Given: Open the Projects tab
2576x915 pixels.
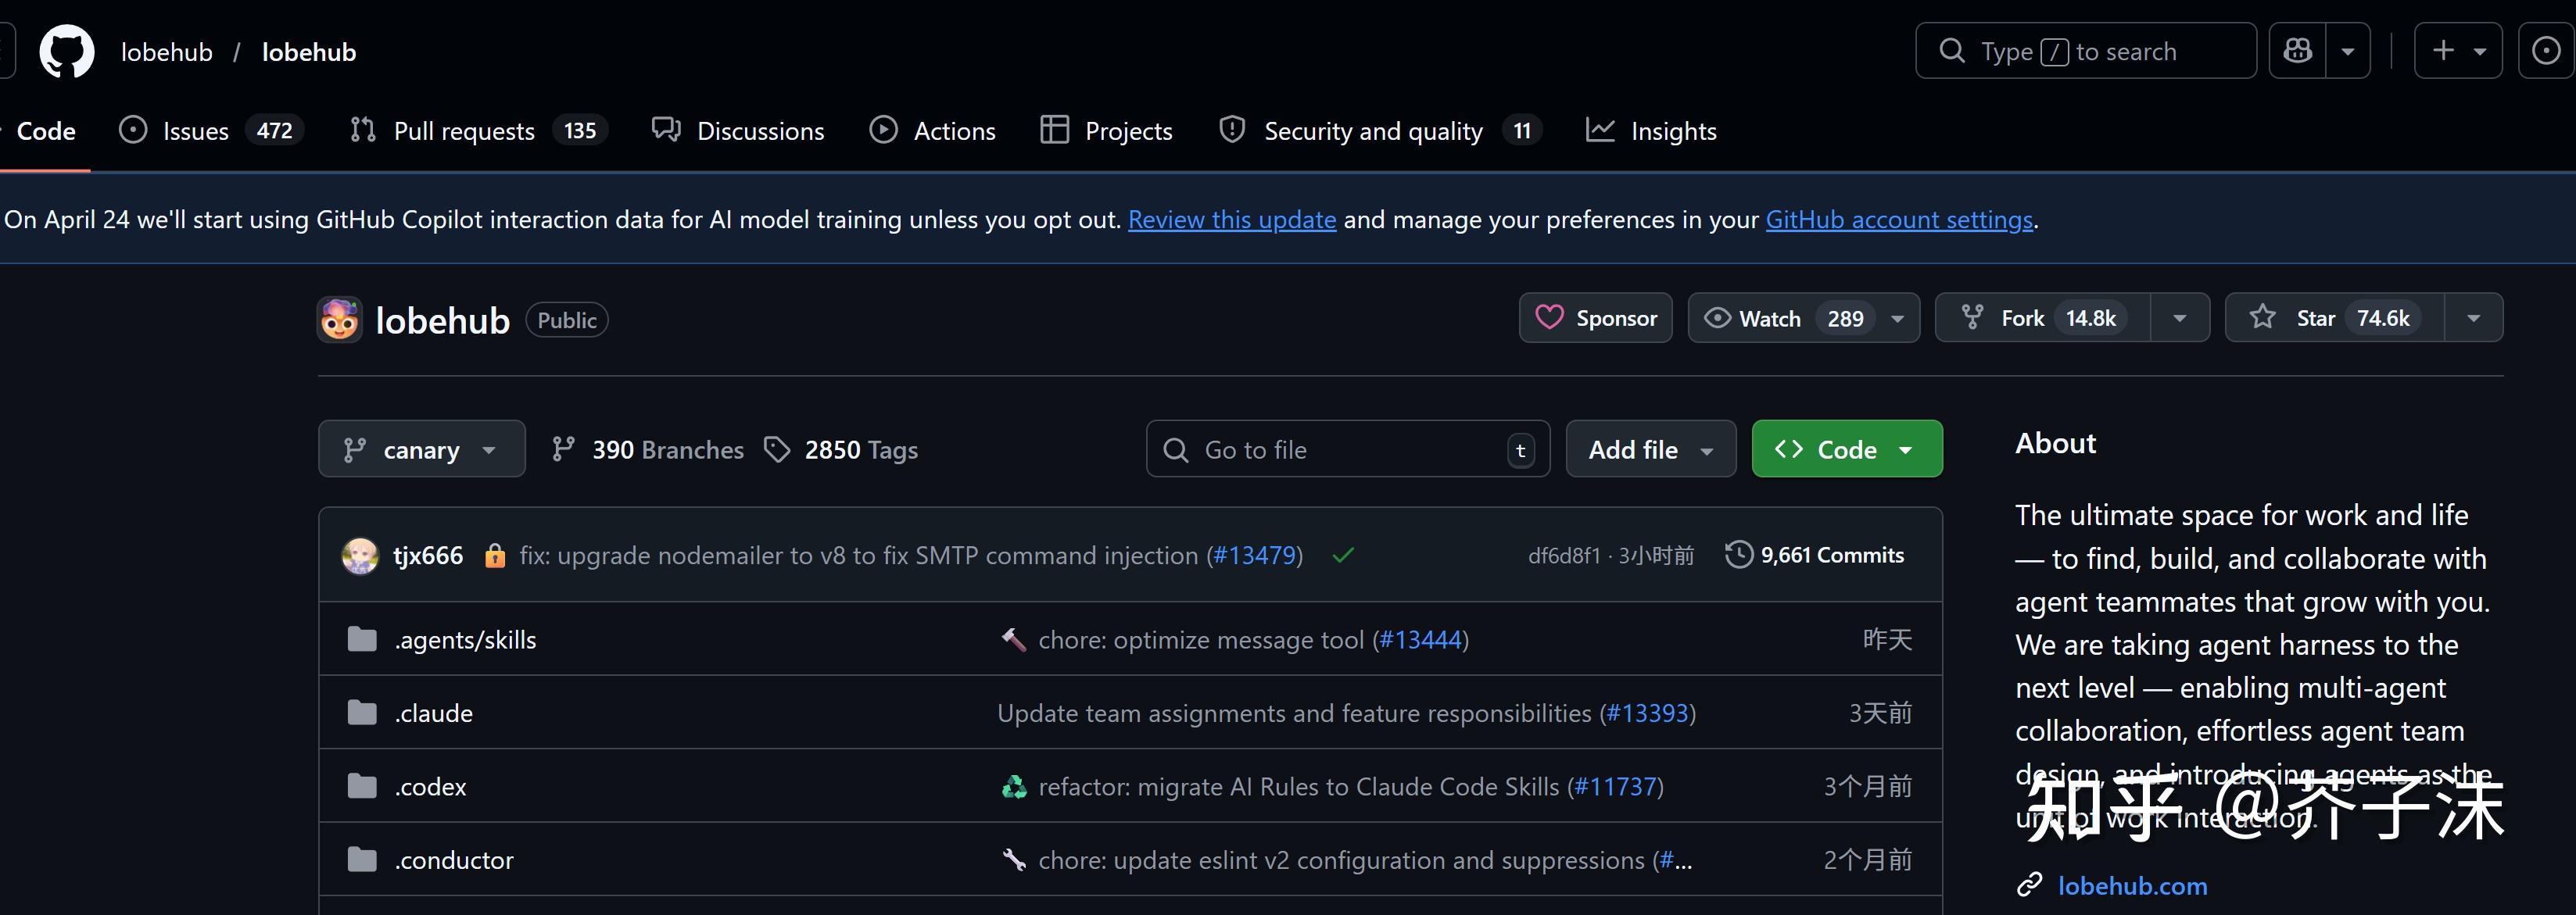Looking at the screenshot, I should tap(1106, 131).
